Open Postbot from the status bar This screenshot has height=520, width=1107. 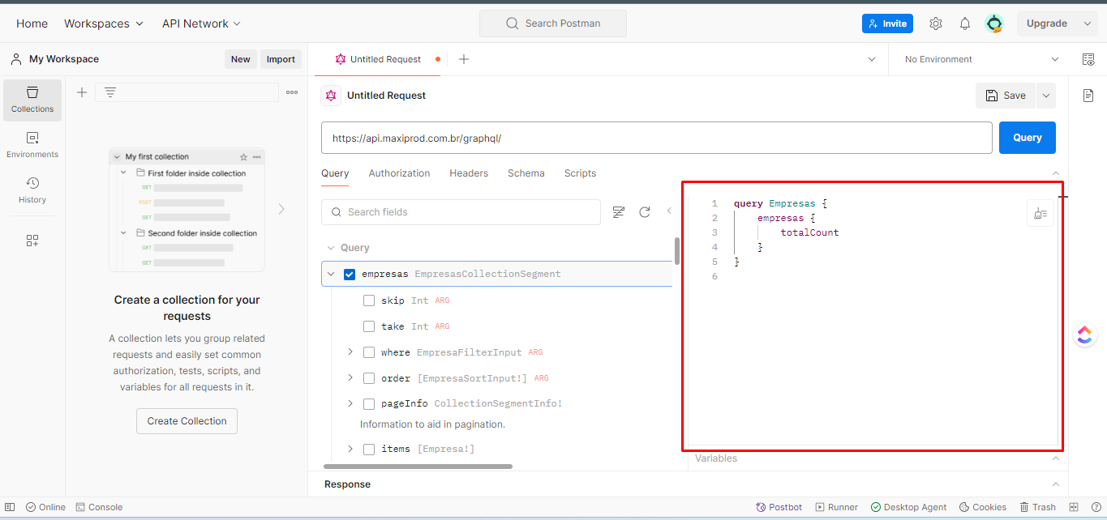click(x=779, y=507)
